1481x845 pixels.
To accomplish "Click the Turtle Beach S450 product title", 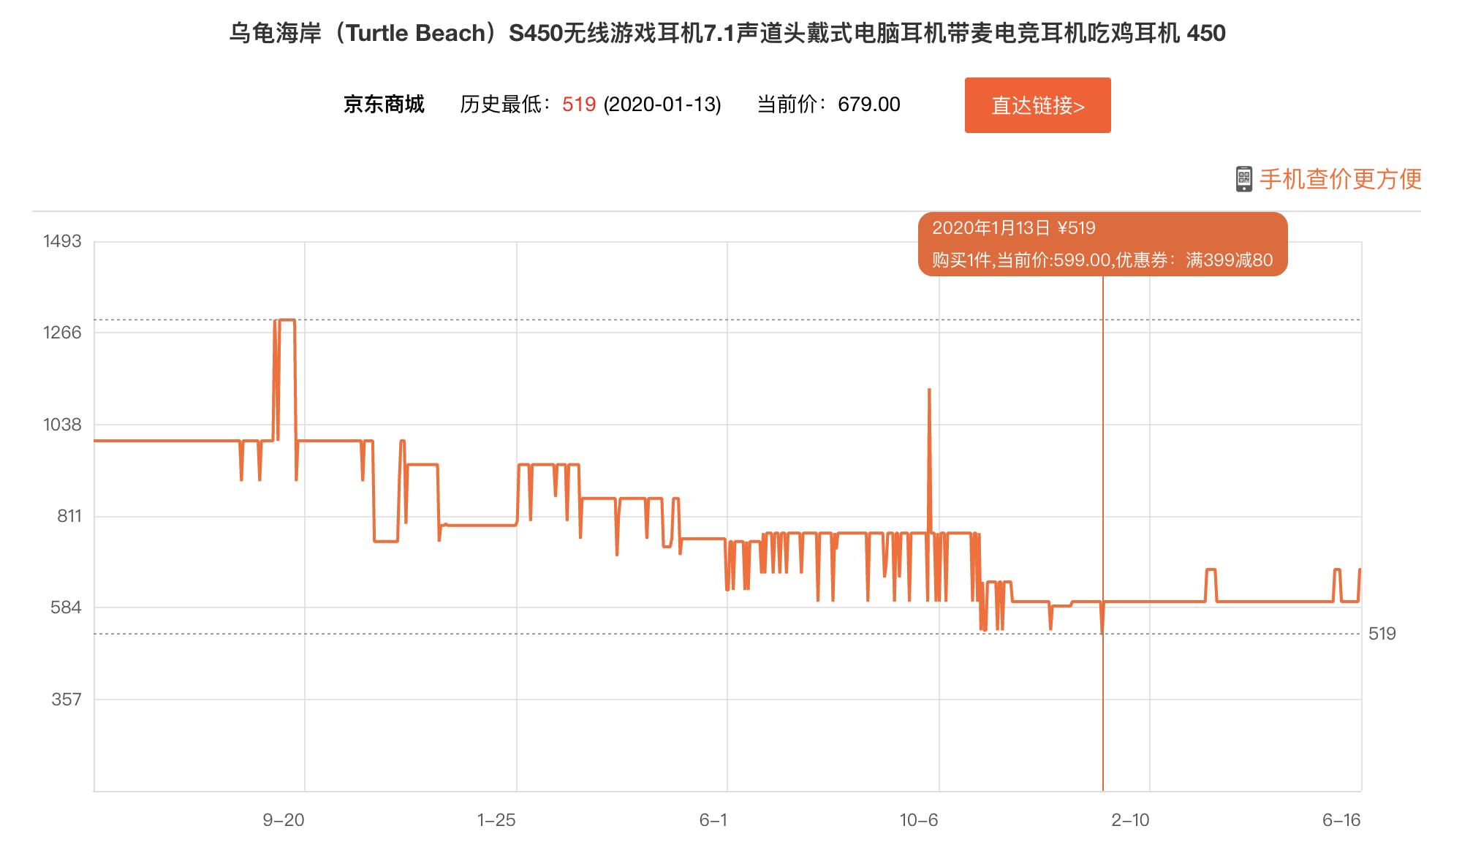I will pyautogui.click(x=727, y=34).
